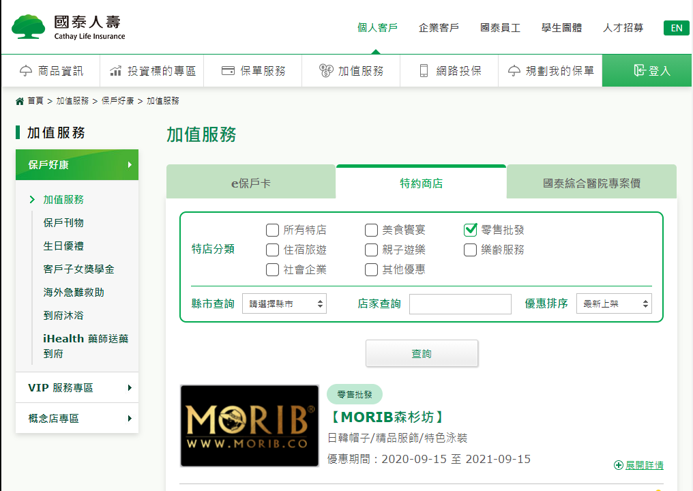The height and width of the screenshot is (491, 693).
Task: Uncheck the 零售批發 checkbox
Action: coord(470,230)
